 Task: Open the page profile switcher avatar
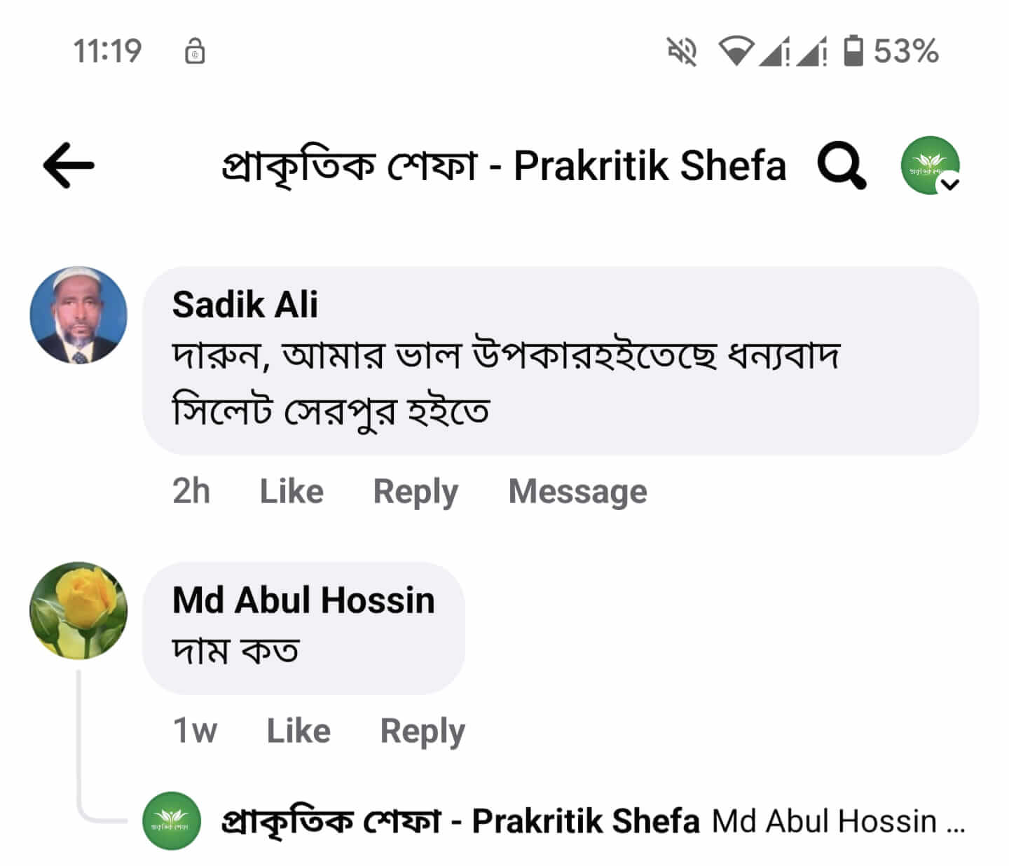(x=930, y=165)
